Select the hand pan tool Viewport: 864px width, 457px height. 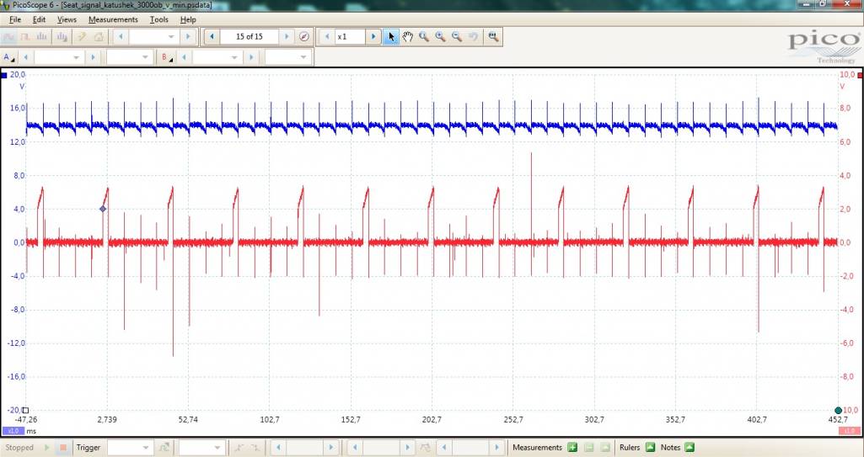click(408, 37)
